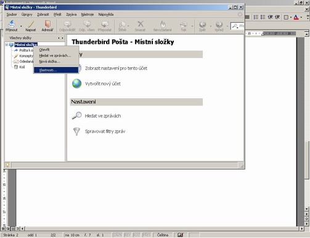Click the Čeština language status entry

163,235
